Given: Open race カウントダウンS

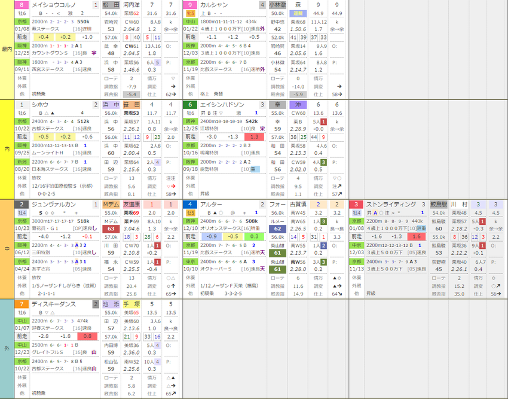Looking at the screenshot, I should [x=50, y=53].
